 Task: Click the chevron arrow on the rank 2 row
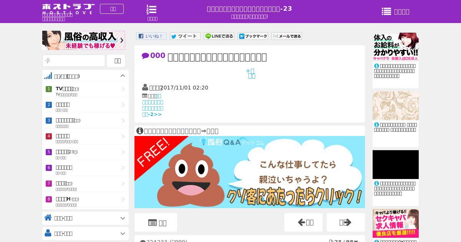pos(123,105)
